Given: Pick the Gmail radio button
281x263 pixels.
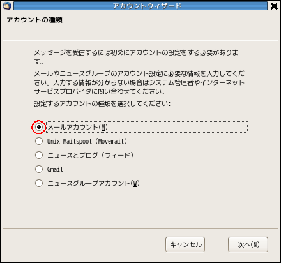Looking at the screenshot, I should (39, 169).
